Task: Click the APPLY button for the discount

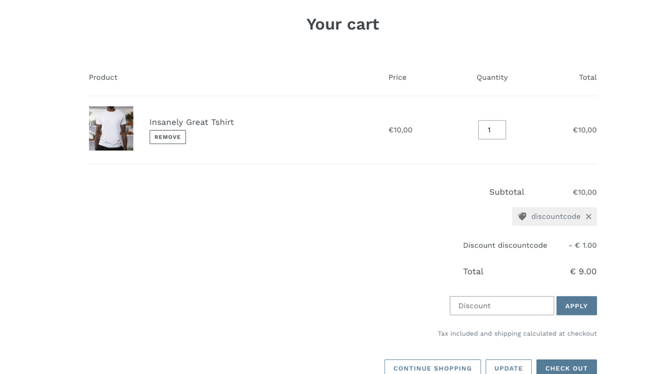Action: [577, 305]
